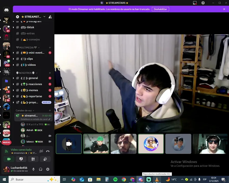
Task: Disconnect from voice with hang-up icon
Action: 48,151
